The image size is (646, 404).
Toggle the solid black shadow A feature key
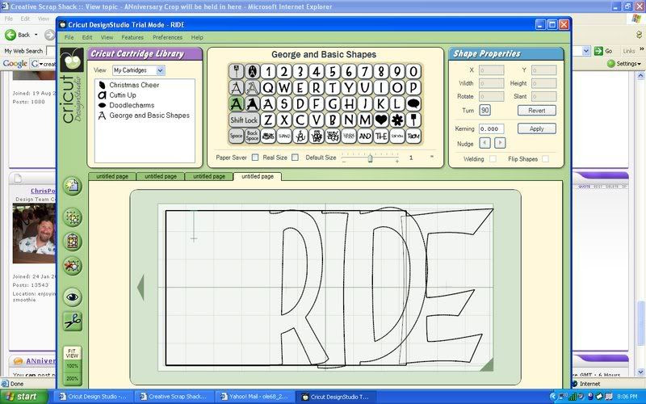252,104
